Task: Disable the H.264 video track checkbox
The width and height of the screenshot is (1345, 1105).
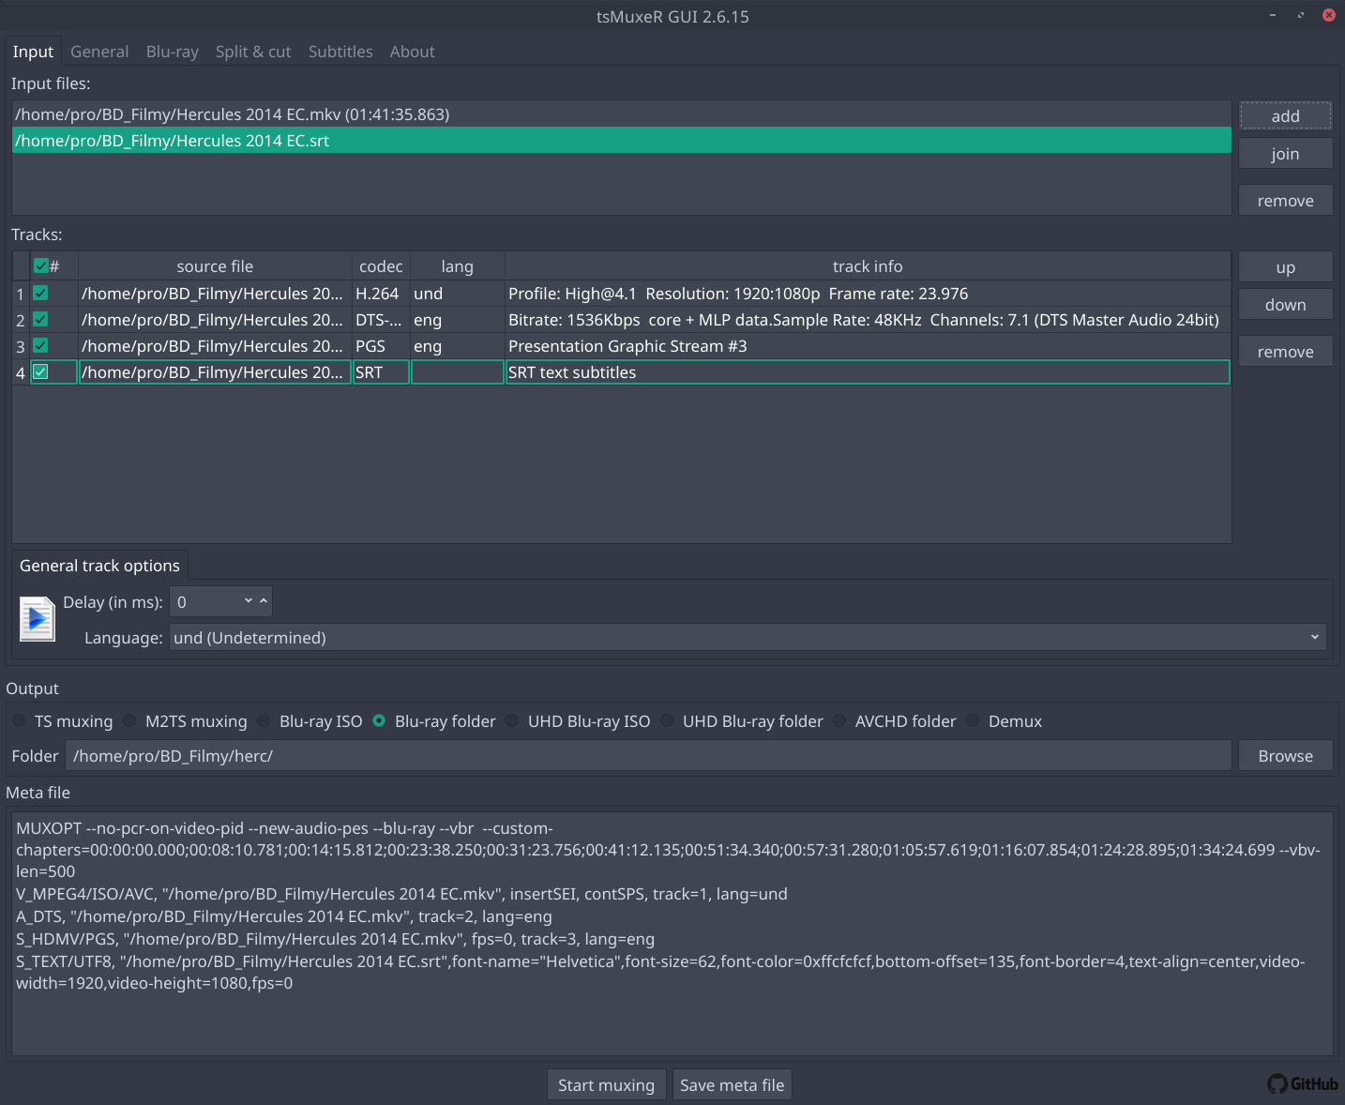Action: (x=40, y=293)
